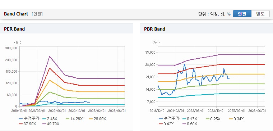The width and height of the screenshot is (273, 131).
Task: Toggle the 0.17X legend entry
Action: 190,119
